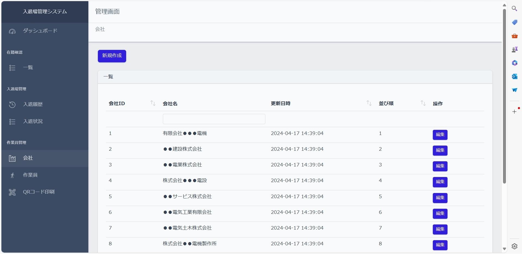Open the QRコード印刷 menu item
The height and width of the screenshot is (254, 522).
tap(45, 192)
